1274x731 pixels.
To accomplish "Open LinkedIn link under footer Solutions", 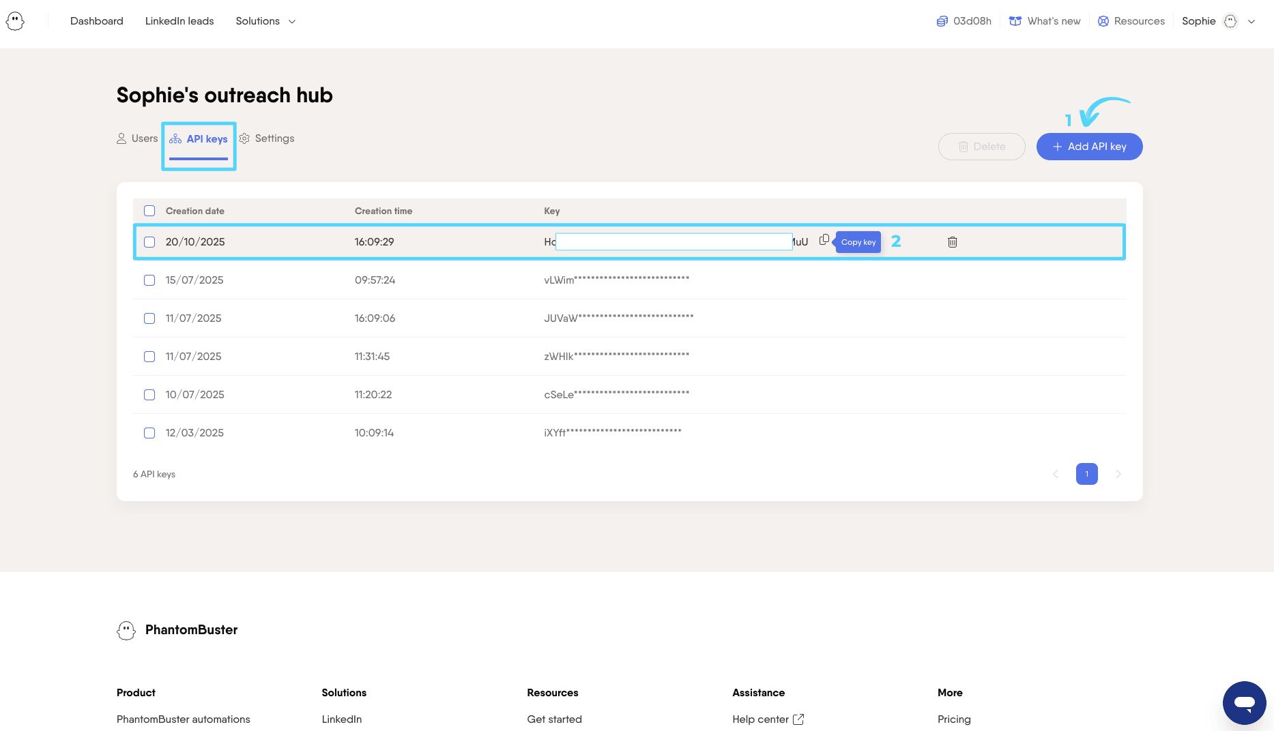I will pos(342,719).
